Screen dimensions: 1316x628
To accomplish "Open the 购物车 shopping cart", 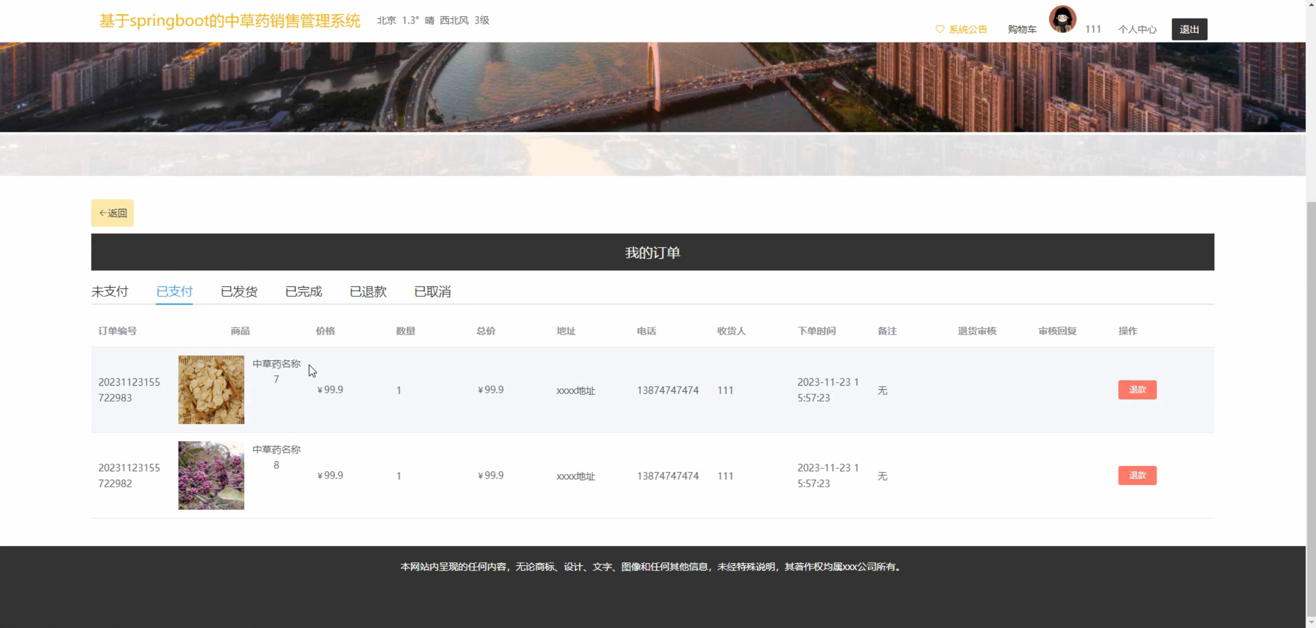I will click(x=1022, y=29).
